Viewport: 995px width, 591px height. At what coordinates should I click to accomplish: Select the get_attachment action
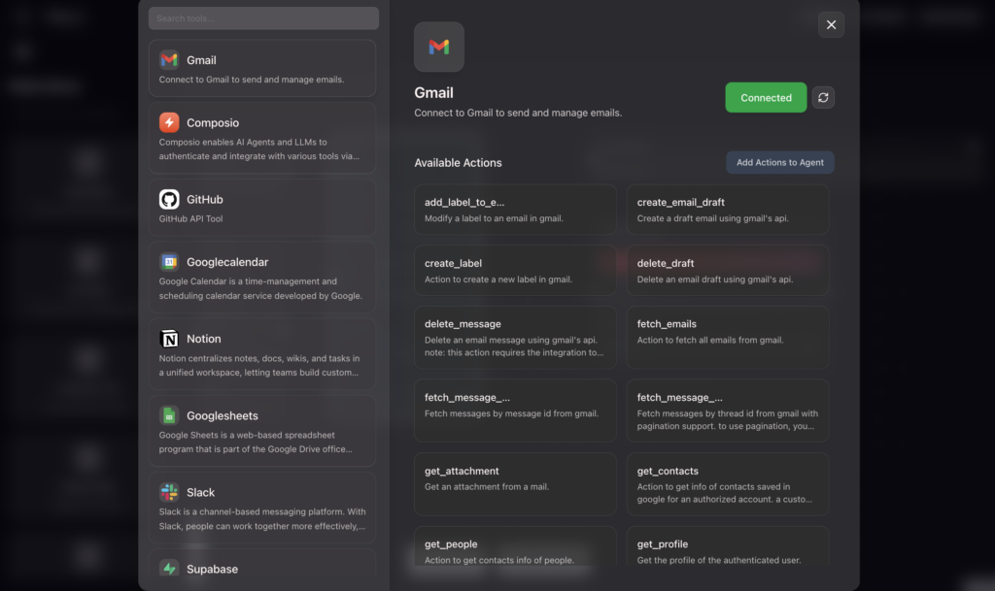pyautogui.click(x=515, y=484)
